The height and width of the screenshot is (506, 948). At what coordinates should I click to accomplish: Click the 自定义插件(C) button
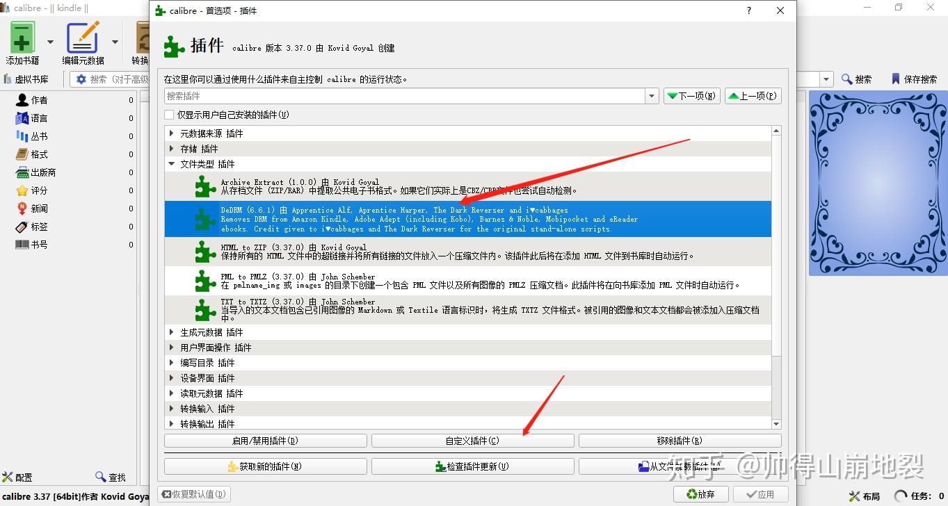coord(472,440)
